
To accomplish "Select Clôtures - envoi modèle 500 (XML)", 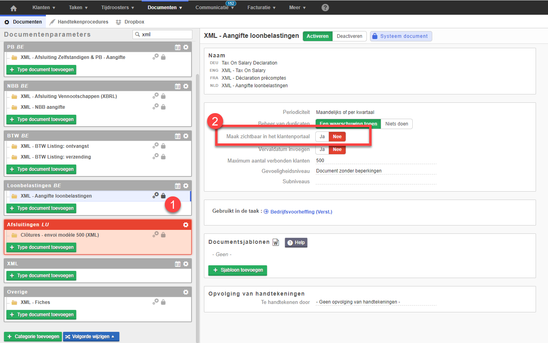I will tap(60, 235).
